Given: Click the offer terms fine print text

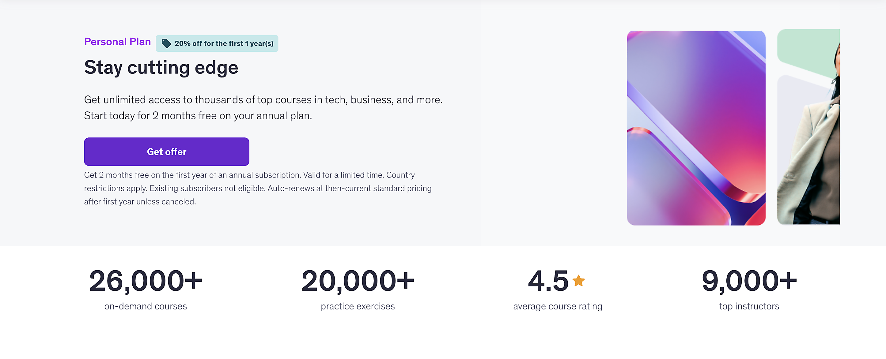Looking at the screenshot, I should coord(258,188).
